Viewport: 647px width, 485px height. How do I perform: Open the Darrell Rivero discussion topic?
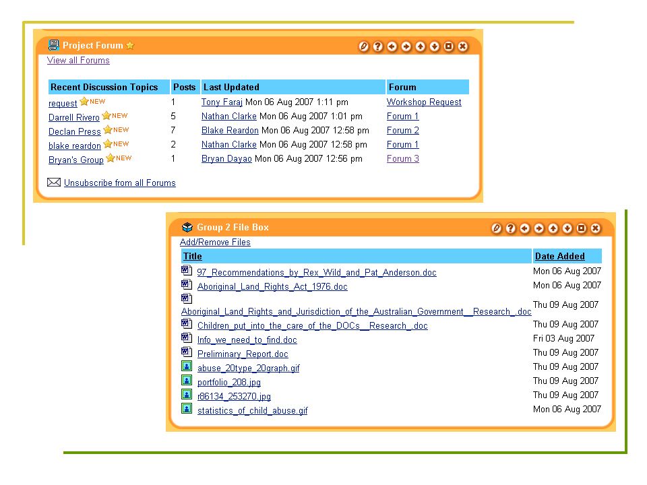[x=74, y=117]
